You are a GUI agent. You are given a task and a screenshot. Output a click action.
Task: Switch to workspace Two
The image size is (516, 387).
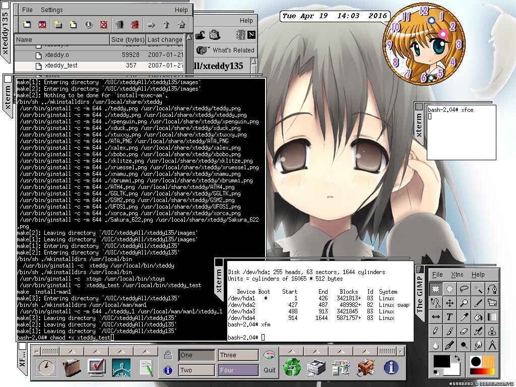[x=197, y=370]
